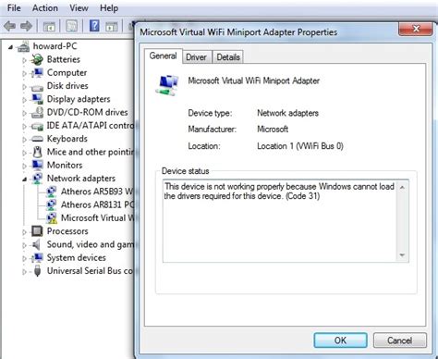Click the Device status scroll down arrow

coord(402,255)
